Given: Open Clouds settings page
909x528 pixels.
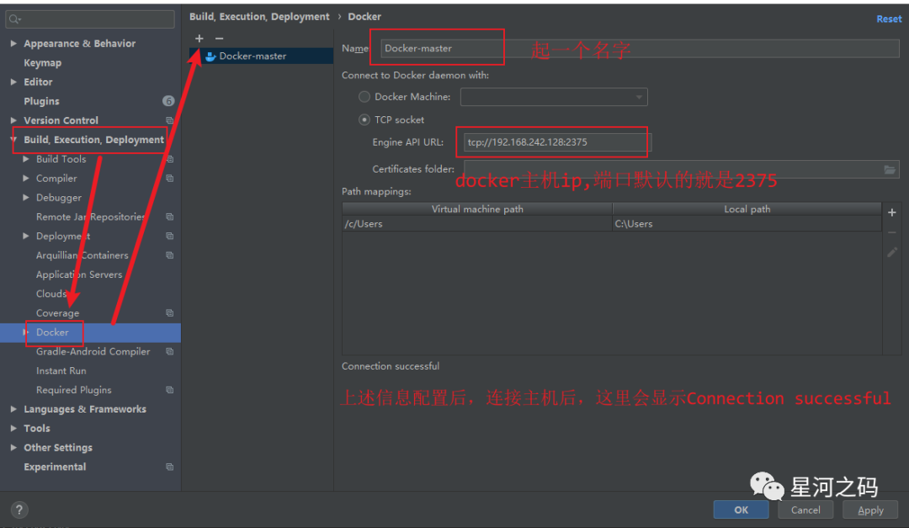Looking at the screenshot, I should point(51,294).
